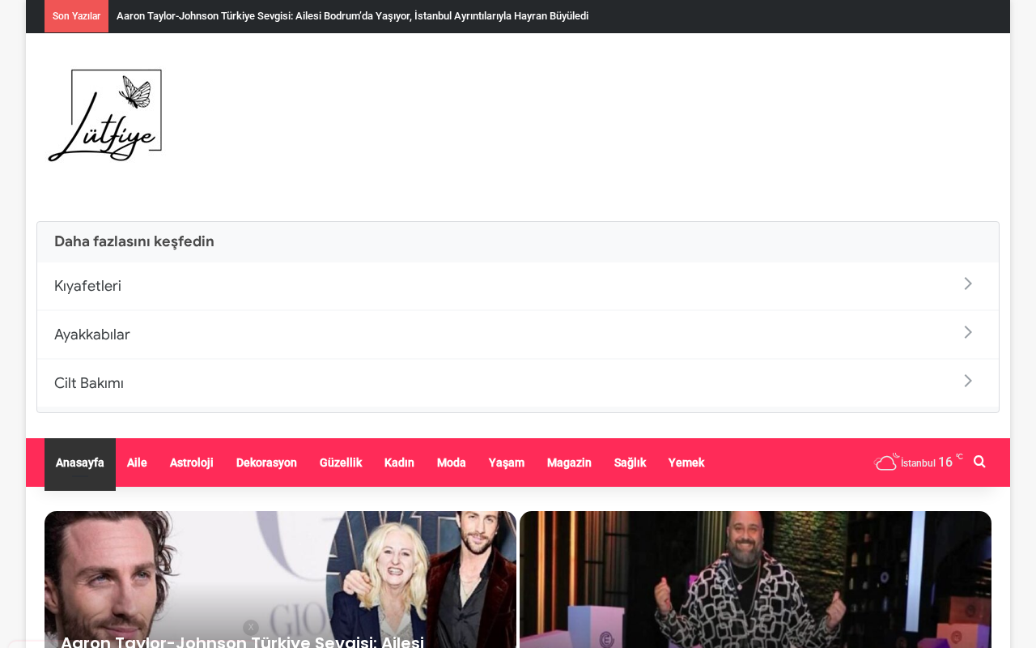Select Güzellik in the navigation bar
Screen dimensions: 1036x648
coord(341,463)
